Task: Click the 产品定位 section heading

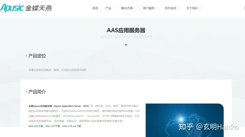Action: [37, 56]
